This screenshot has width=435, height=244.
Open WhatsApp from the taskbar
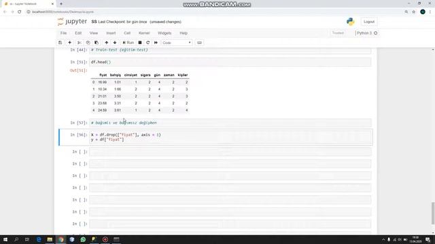tap(83, 239)
